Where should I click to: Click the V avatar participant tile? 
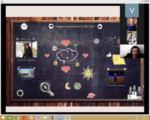(x=132, y=10)
